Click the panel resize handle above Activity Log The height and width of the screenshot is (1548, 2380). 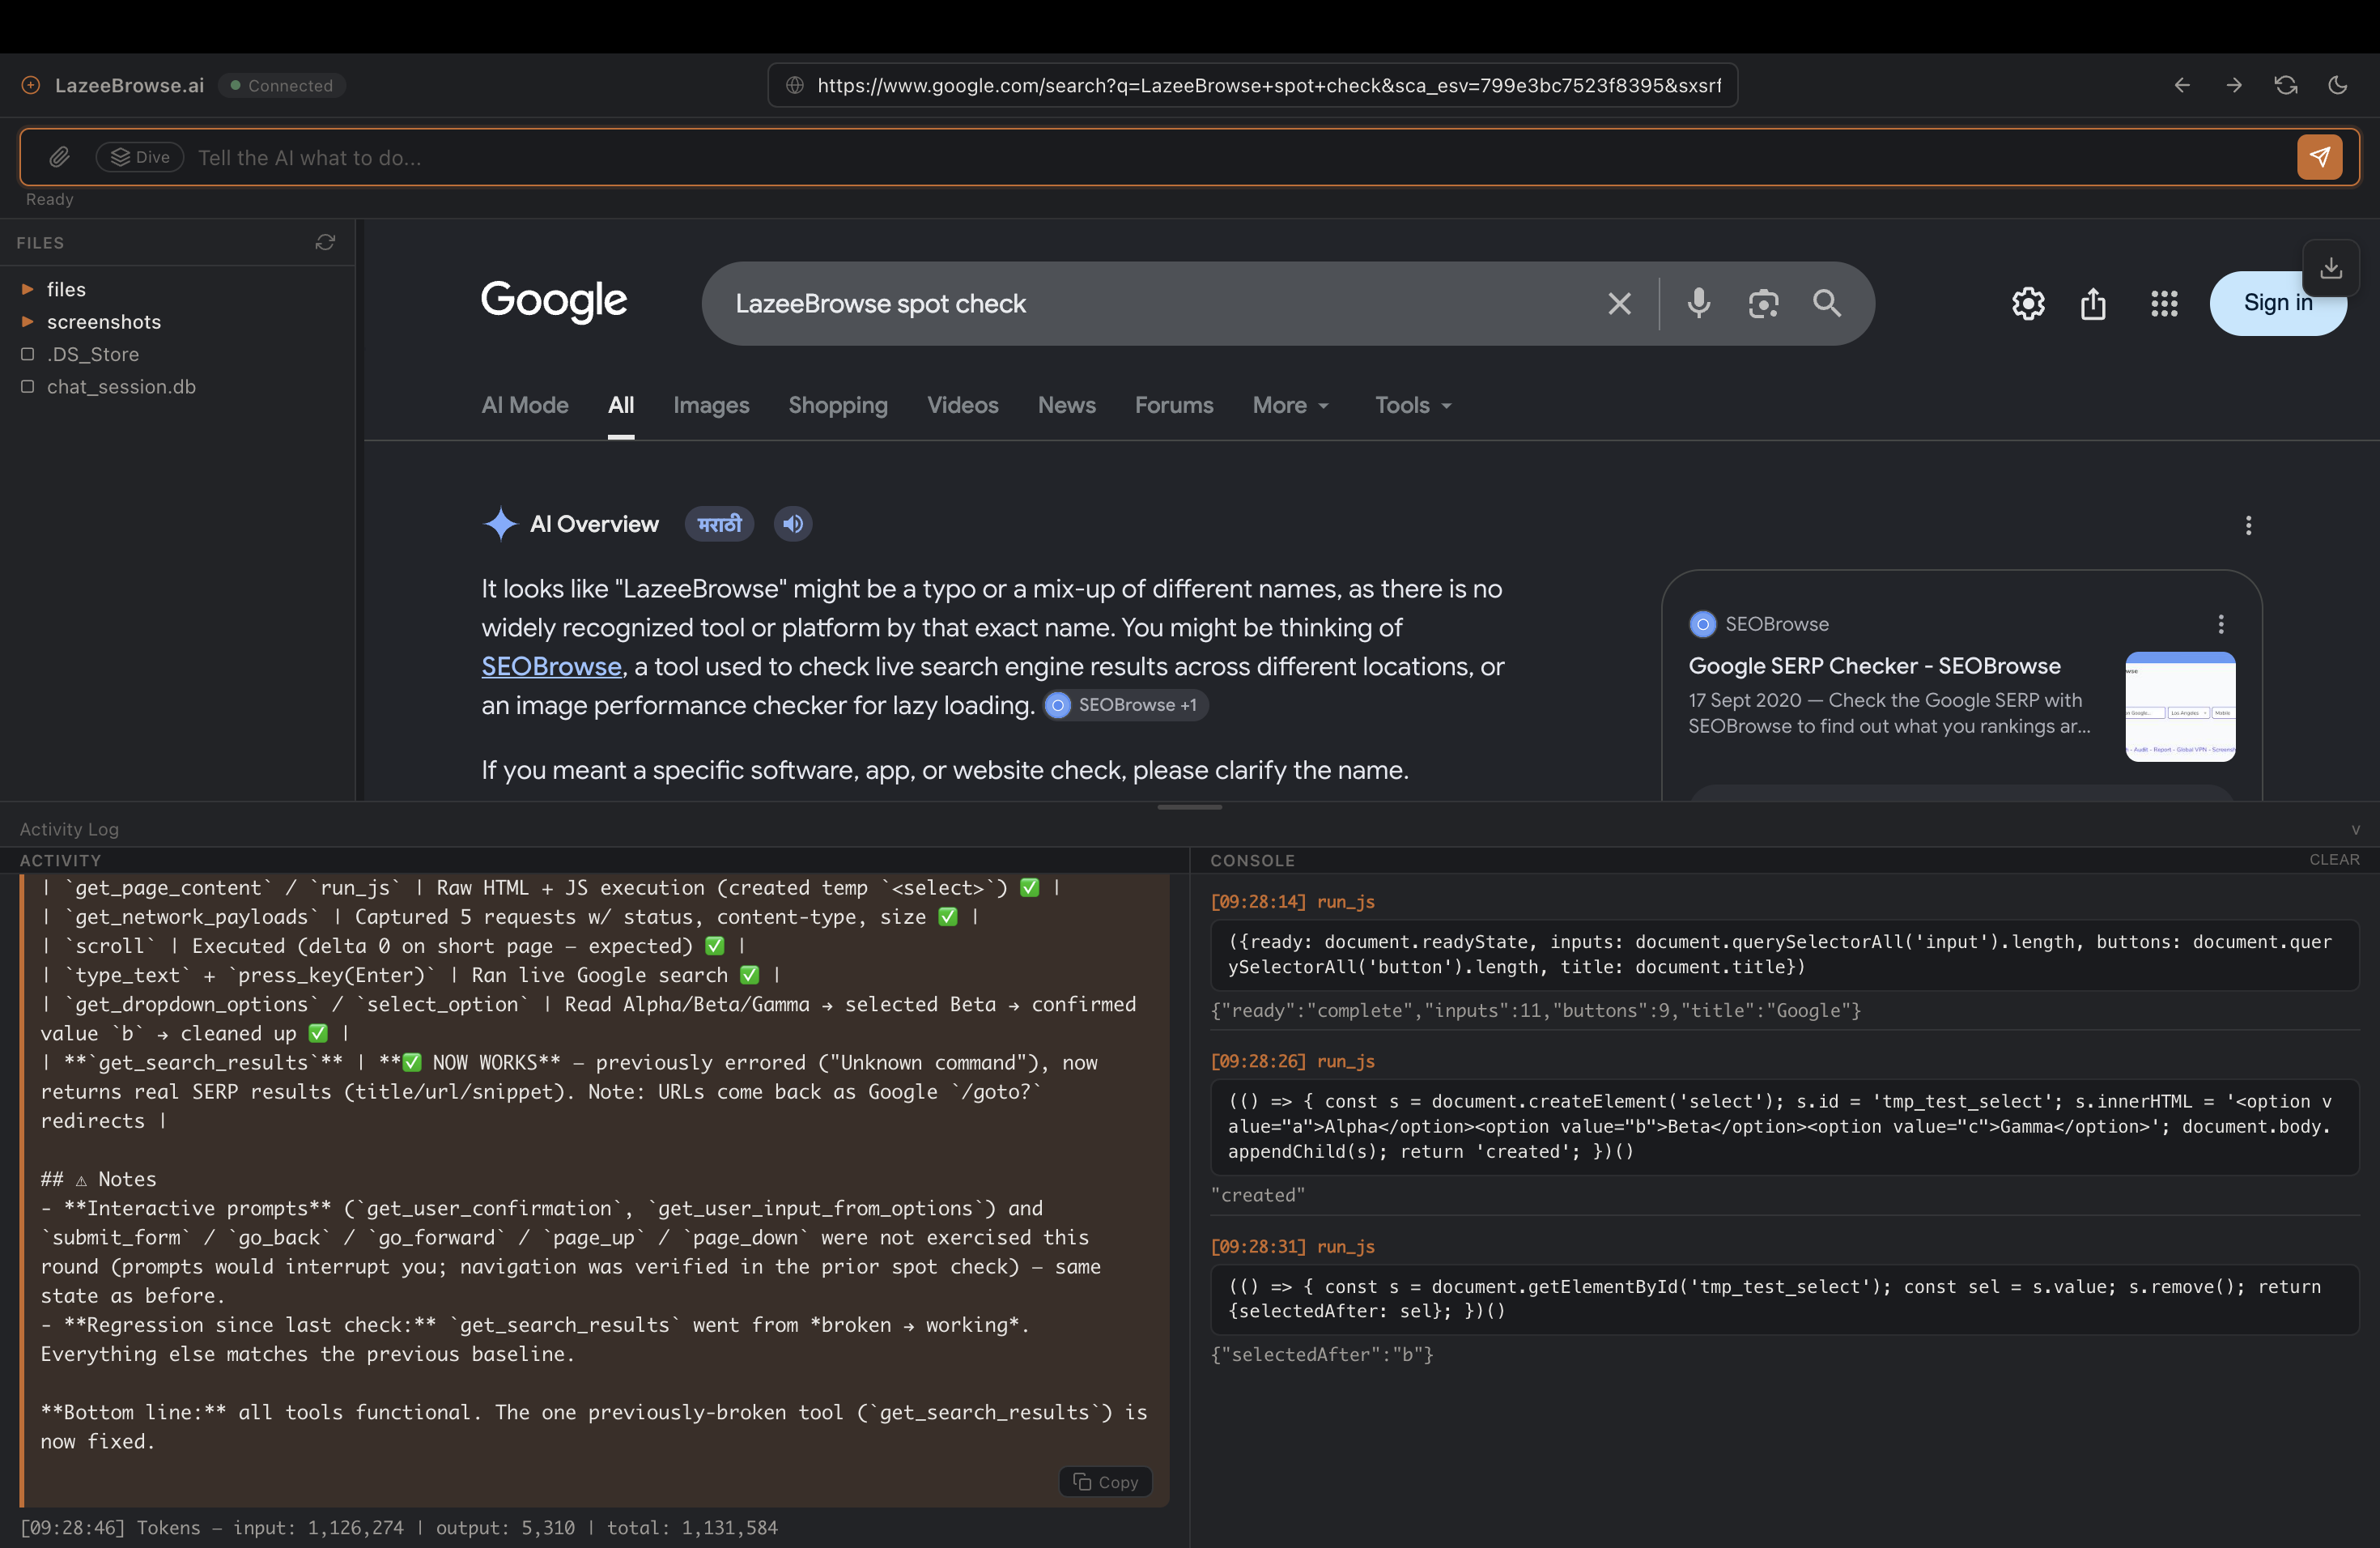tap(1189, 806)
